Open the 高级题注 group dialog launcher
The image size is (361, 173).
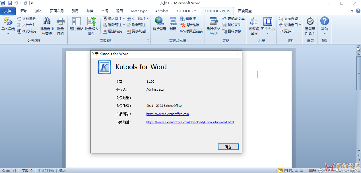(x=148, y=41)
